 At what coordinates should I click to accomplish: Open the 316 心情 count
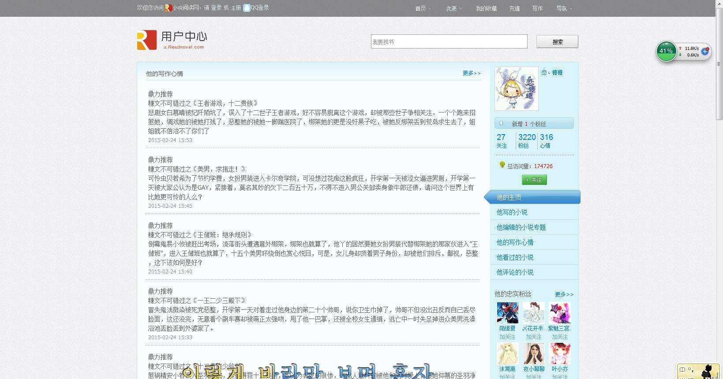coord(546,141)
